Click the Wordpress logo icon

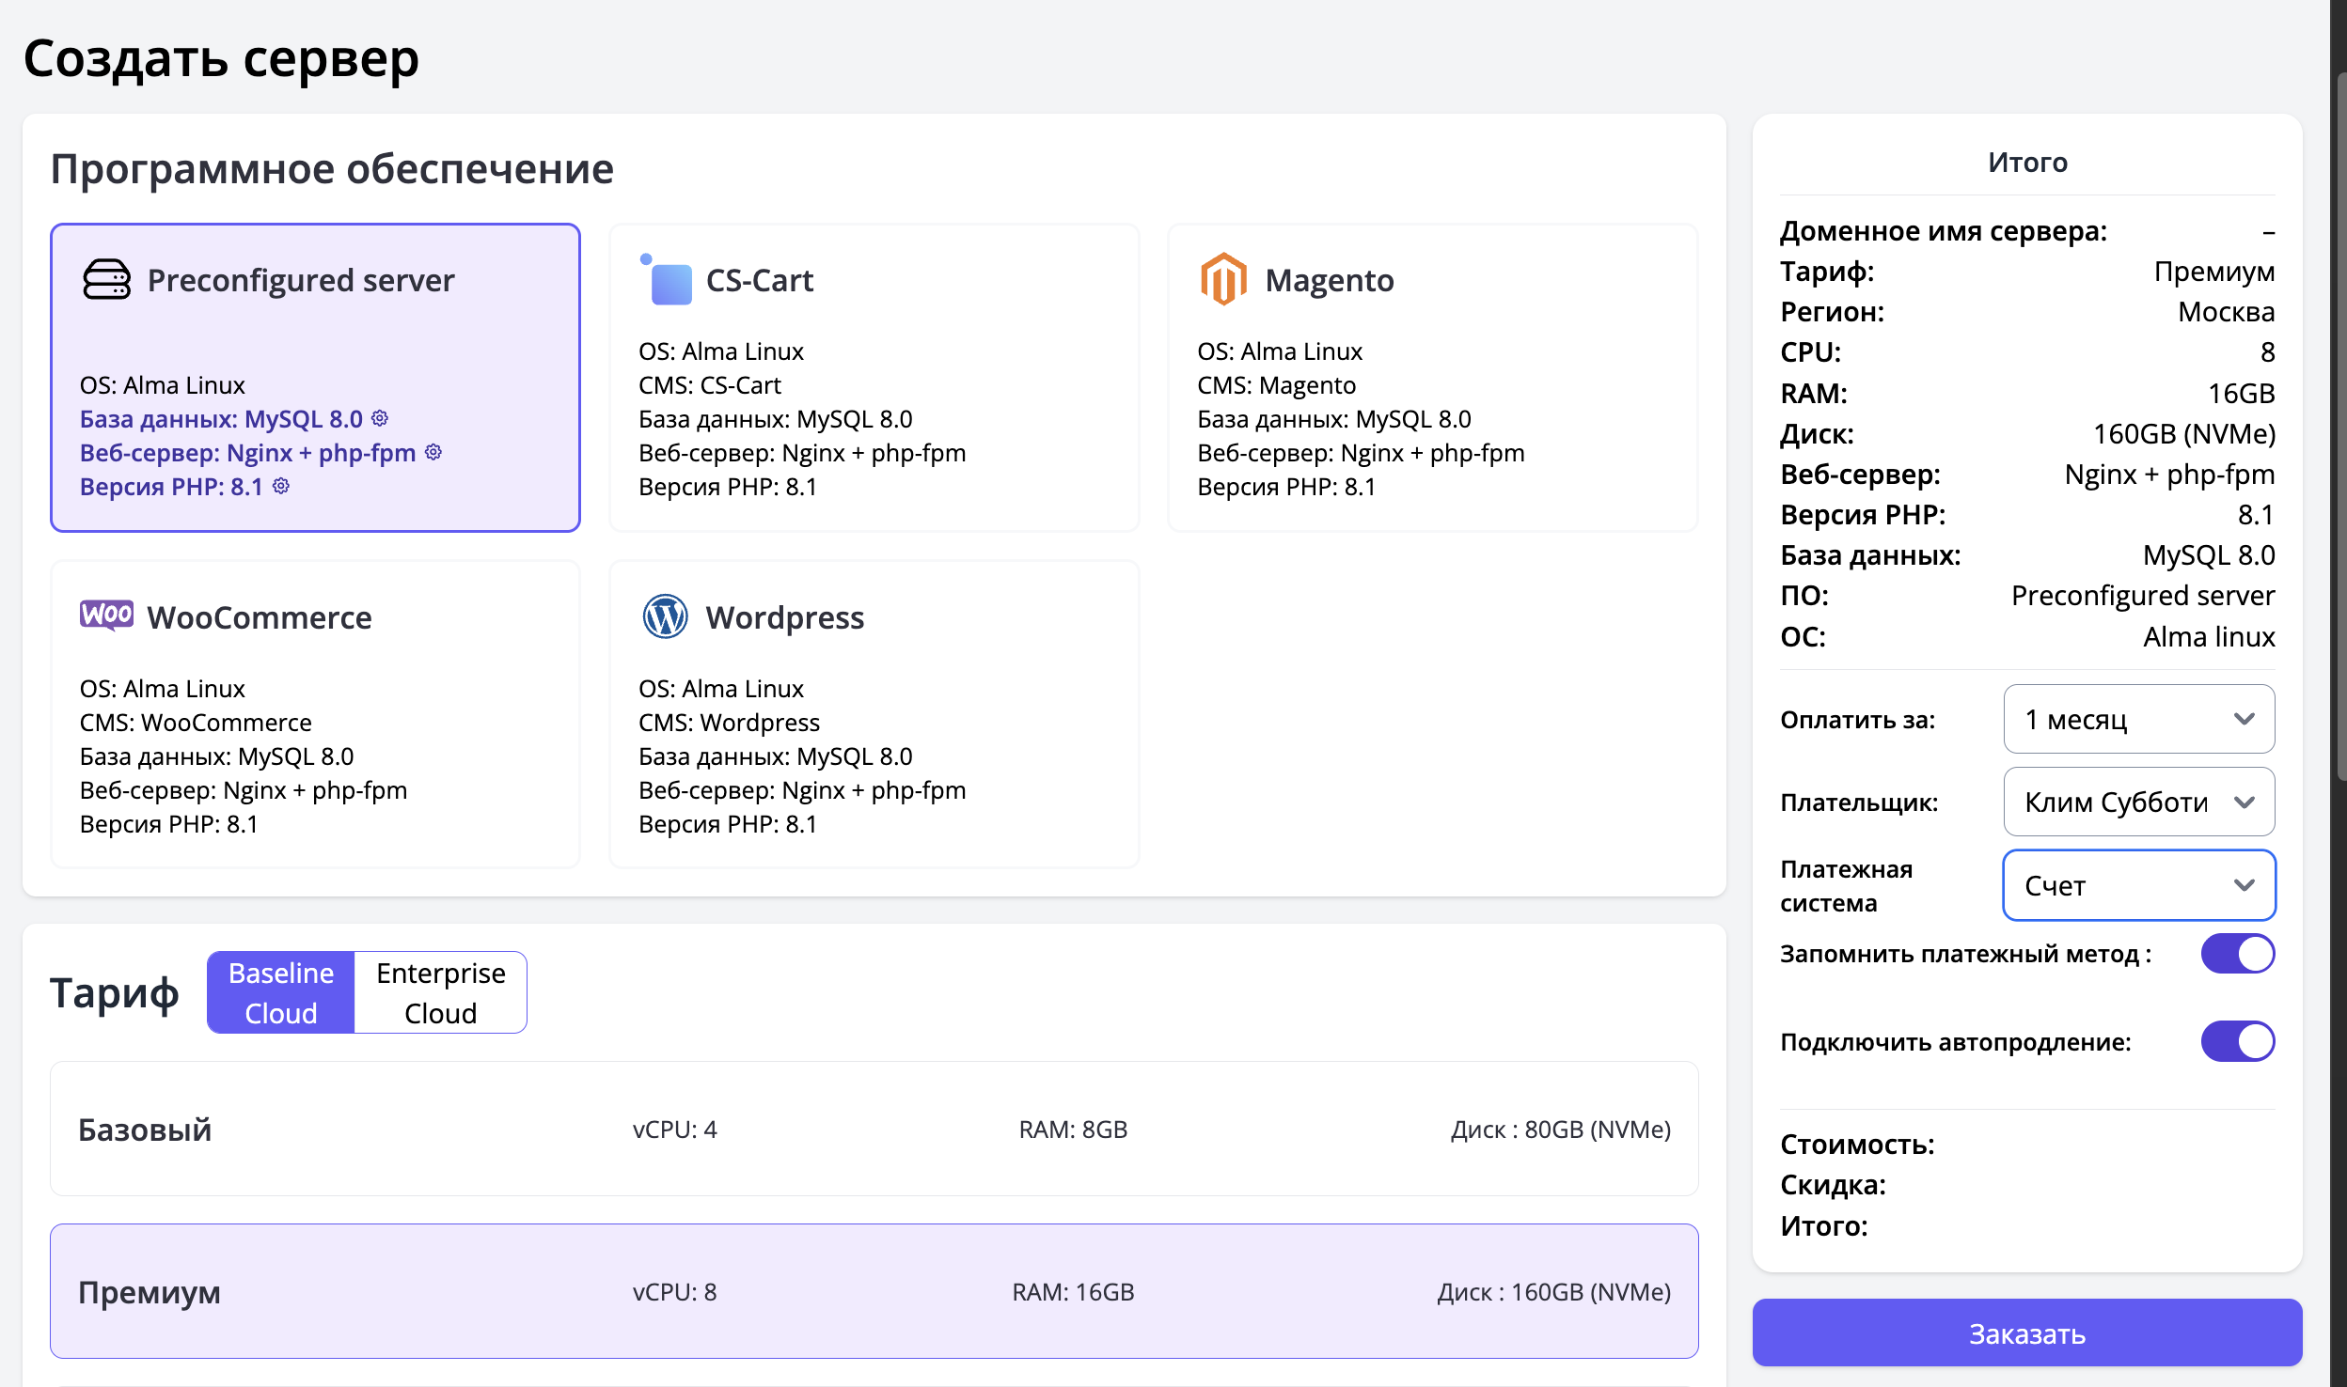(x=665, y=616)
